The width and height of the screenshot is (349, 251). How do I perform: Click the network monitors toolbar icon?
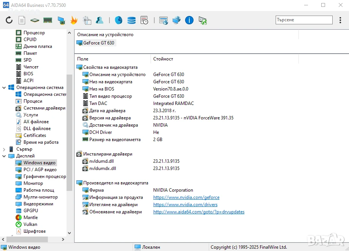click(x=176, y=20)
